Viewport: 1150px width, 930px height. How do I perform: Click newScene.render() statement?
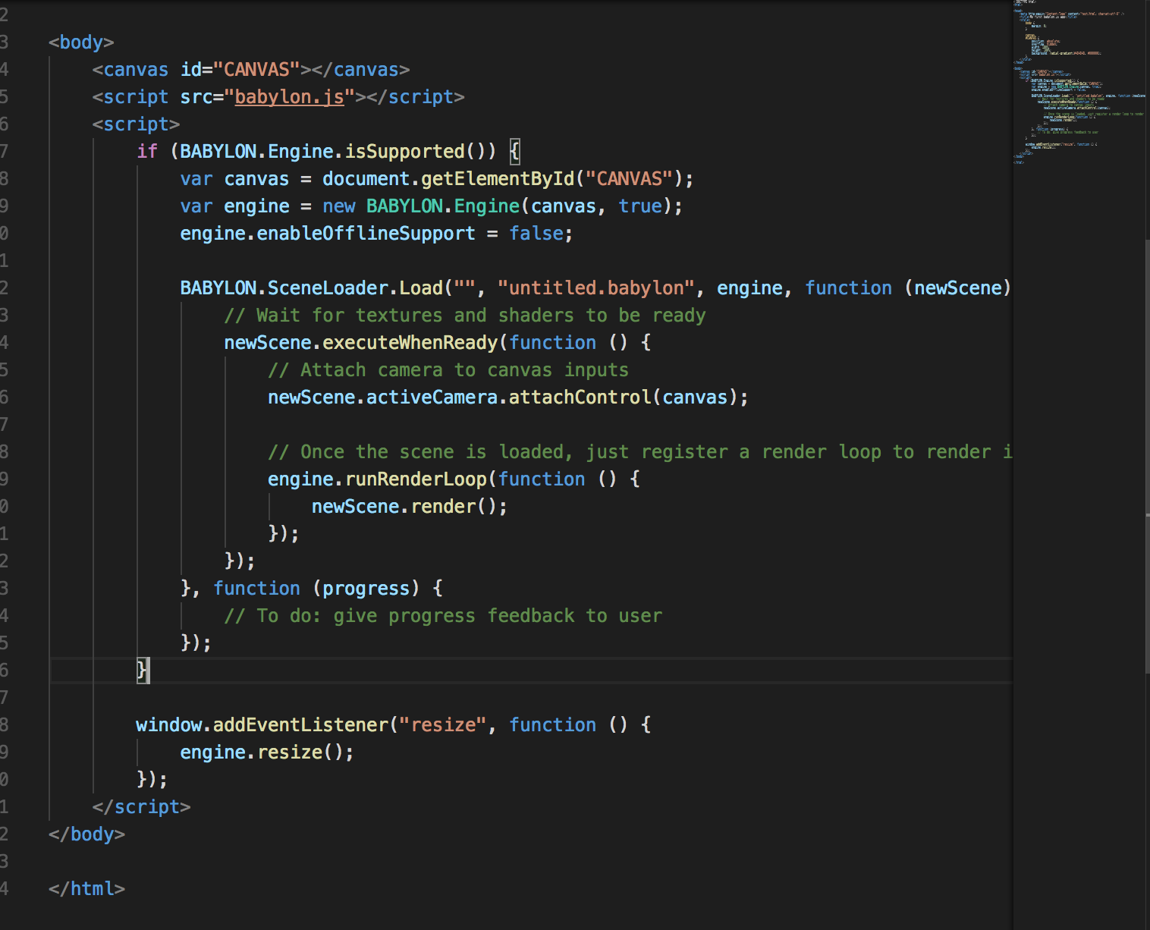[x=410, y=507]
